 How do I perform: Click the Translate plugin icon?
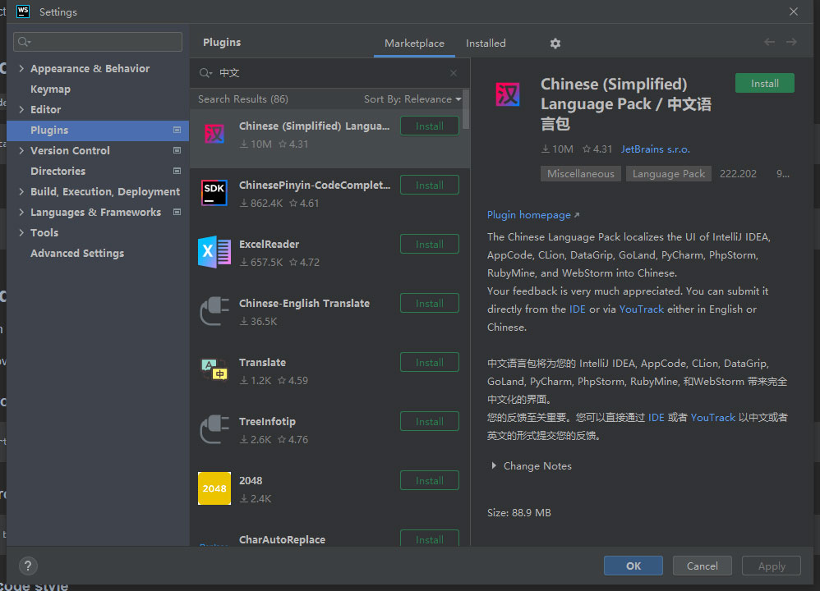214,369
